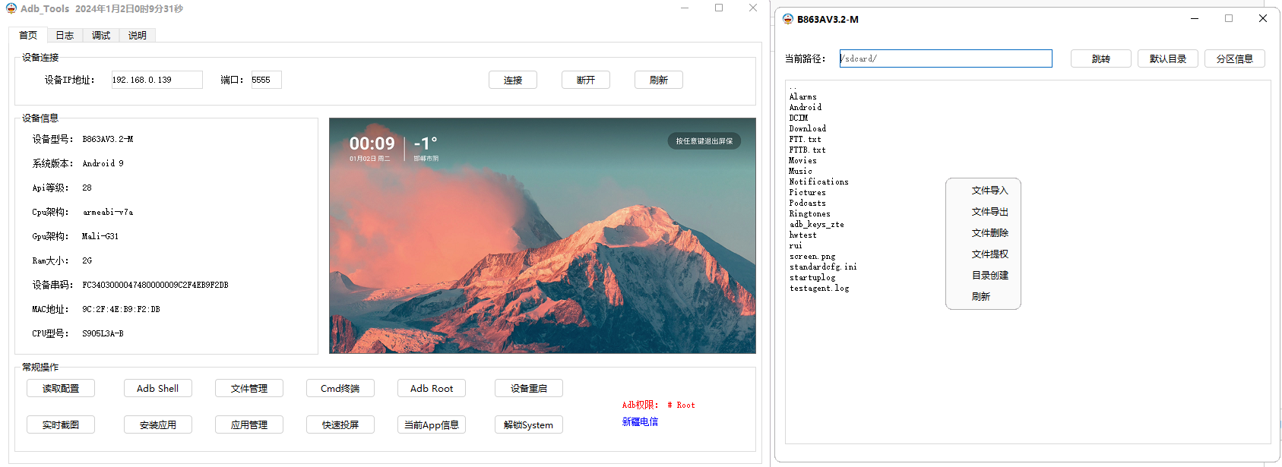The image size is (1282, 467).
Task: Open the 说明 tab
Action: tap(138, 36)
